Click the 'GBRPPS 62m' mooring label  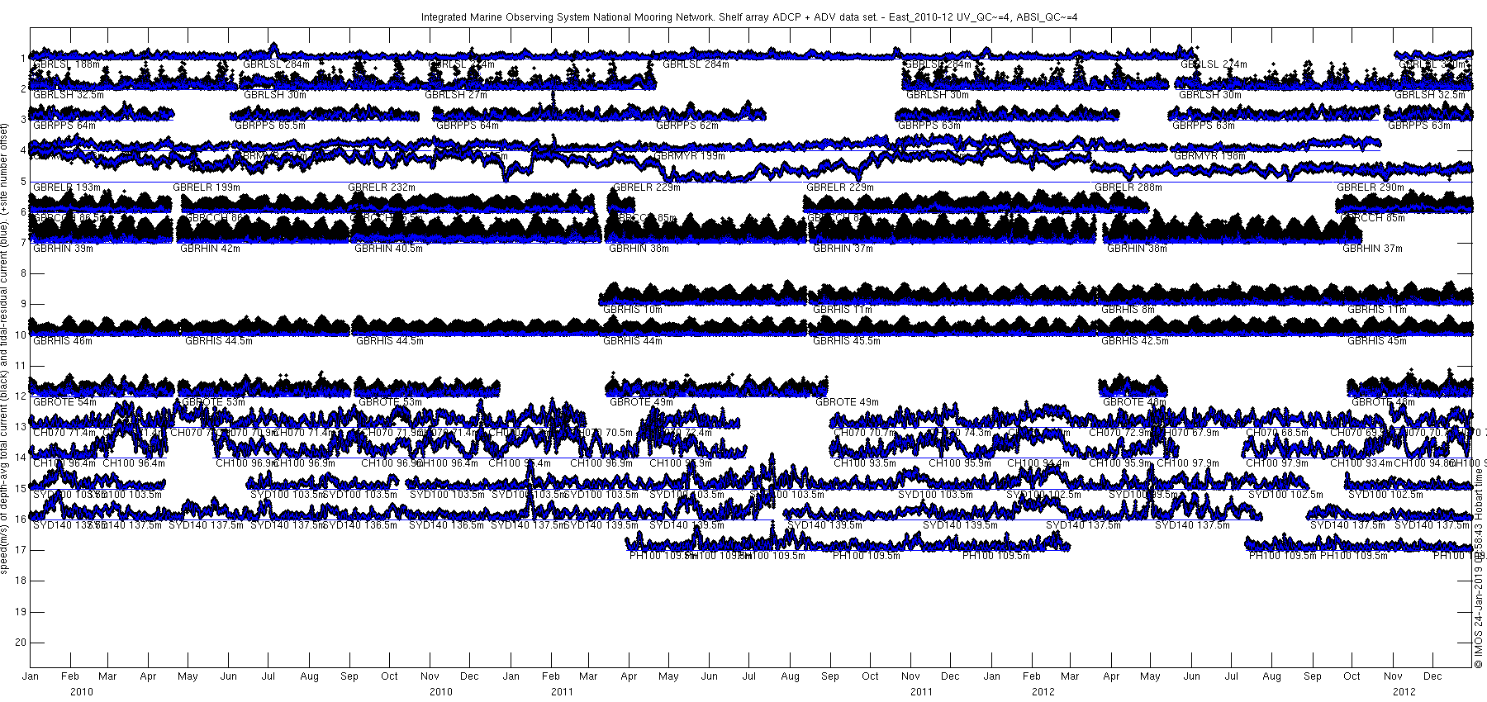[x=687, y=126]
